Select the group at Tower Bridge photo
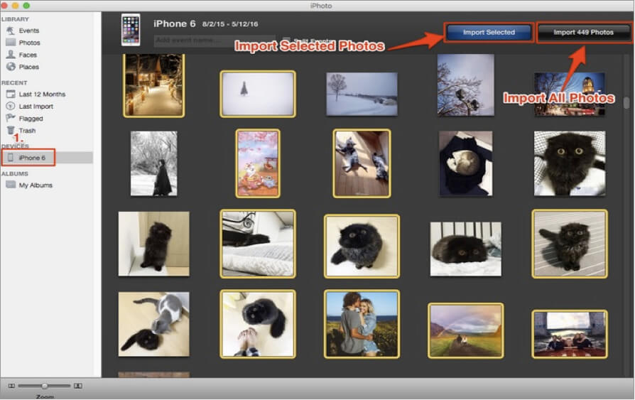This screenshot has height=400, width=635. pos(570,335)
